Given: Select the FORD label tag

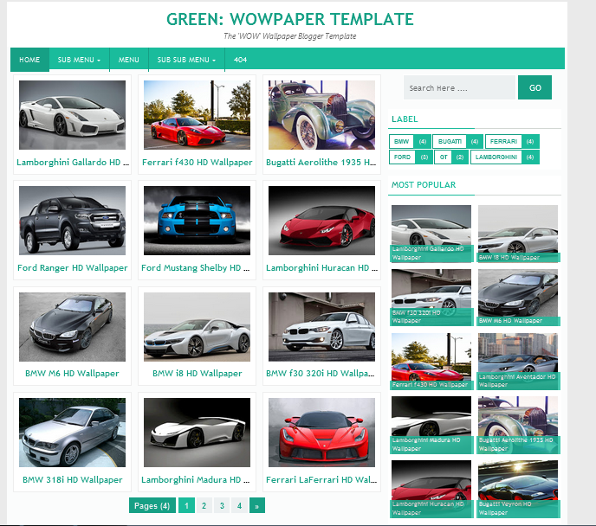Looking at the screenshot, I should tap(411, 157).
